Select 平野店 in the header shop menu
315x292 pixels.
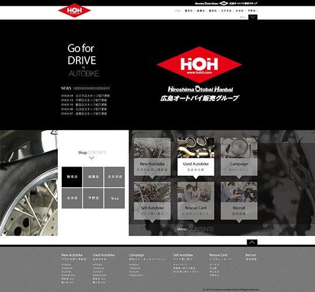[251, 11]
